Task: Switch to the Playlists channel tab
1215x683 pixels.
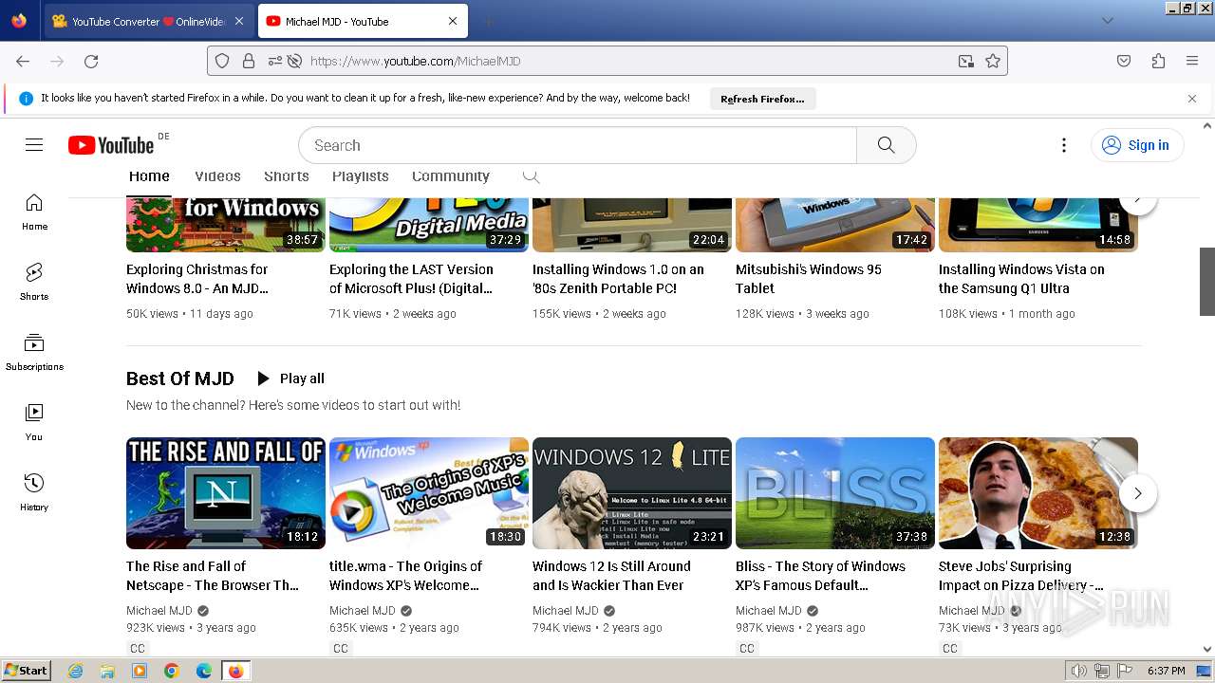Action: click(361, 176)
